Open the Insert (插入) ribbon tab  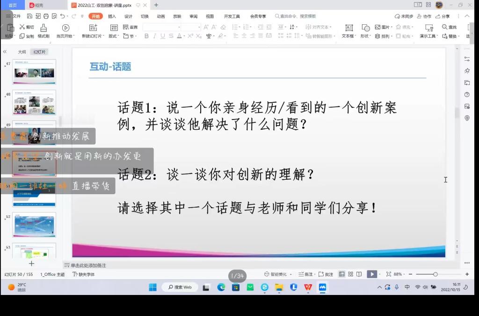click(x=112, y=16)
